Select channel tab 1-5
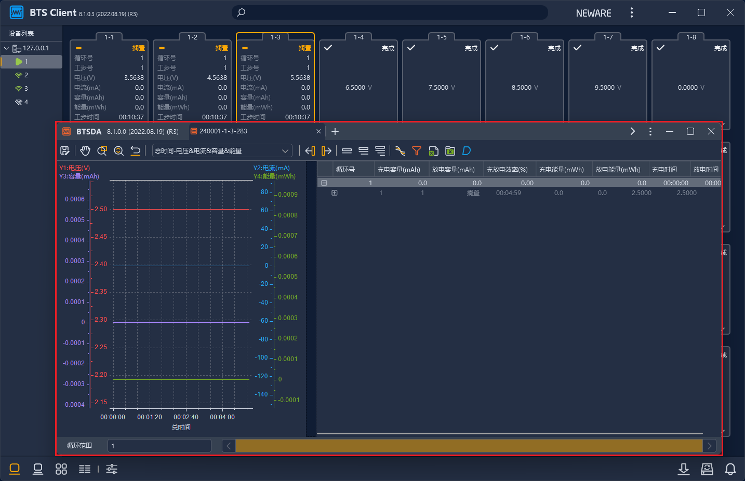Screen dimensions: 745x481 point(442,37)
